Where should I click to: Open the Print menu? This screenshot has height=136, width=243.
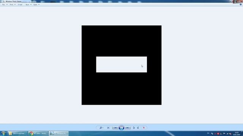(x=13, y=5)
